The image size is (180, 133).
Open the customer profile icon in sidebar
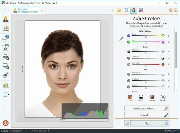(6, 19)
